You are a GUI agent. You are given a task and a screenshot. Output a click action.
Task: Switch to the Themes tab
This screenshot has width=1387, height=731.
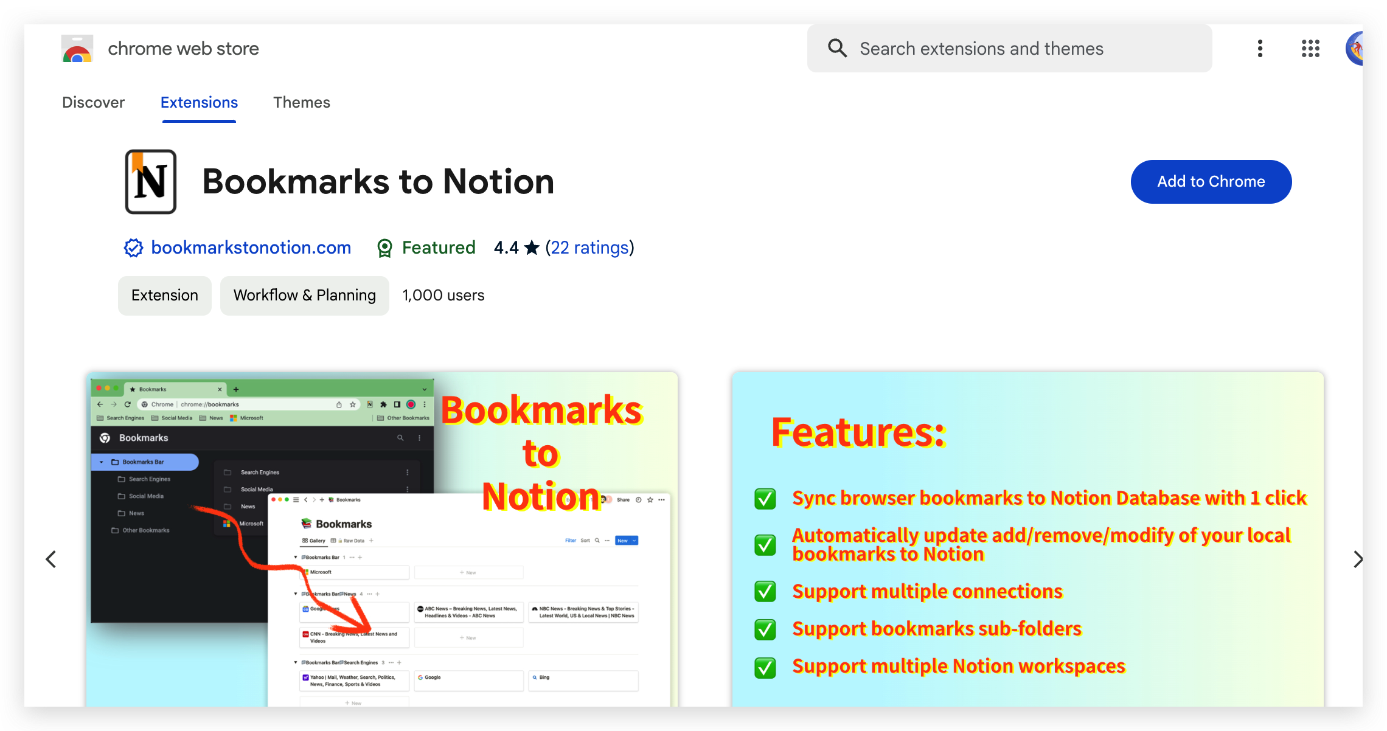301,102
